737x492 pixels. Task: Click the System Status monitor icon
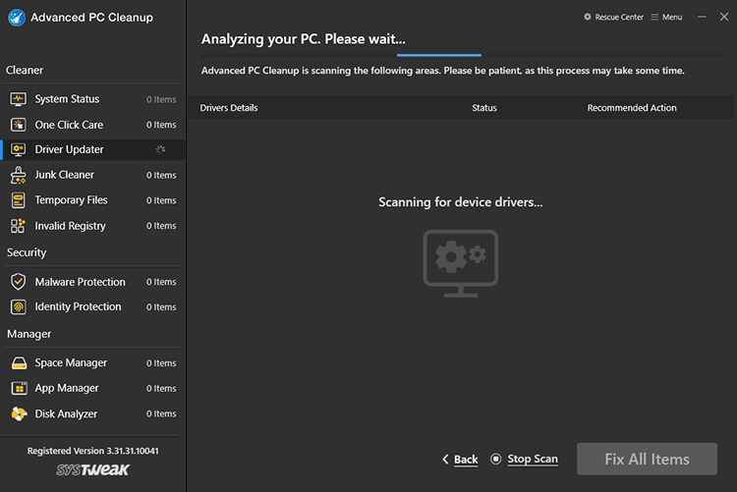click(18, 99)
